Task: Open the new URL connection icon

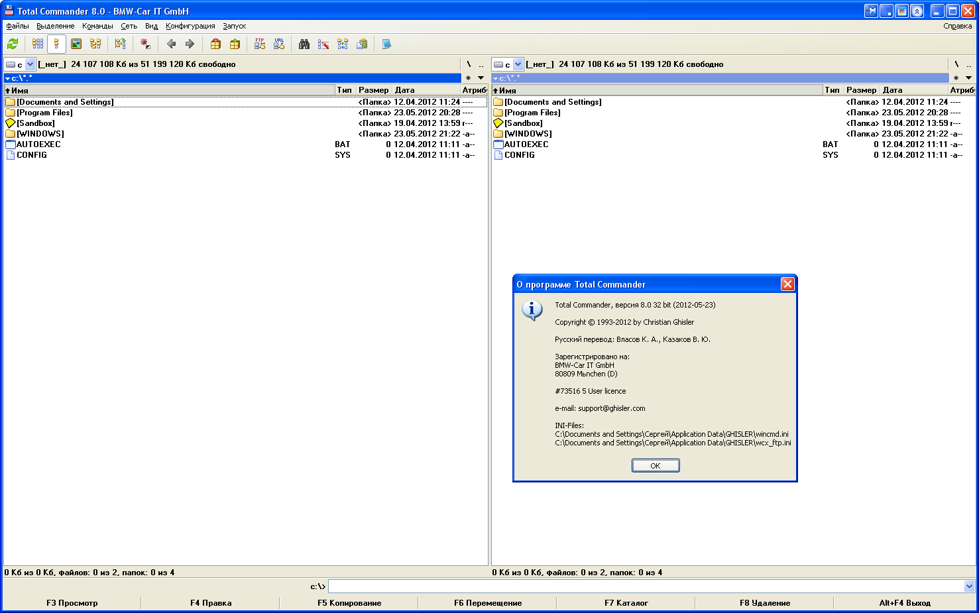Action: (279, 44)
